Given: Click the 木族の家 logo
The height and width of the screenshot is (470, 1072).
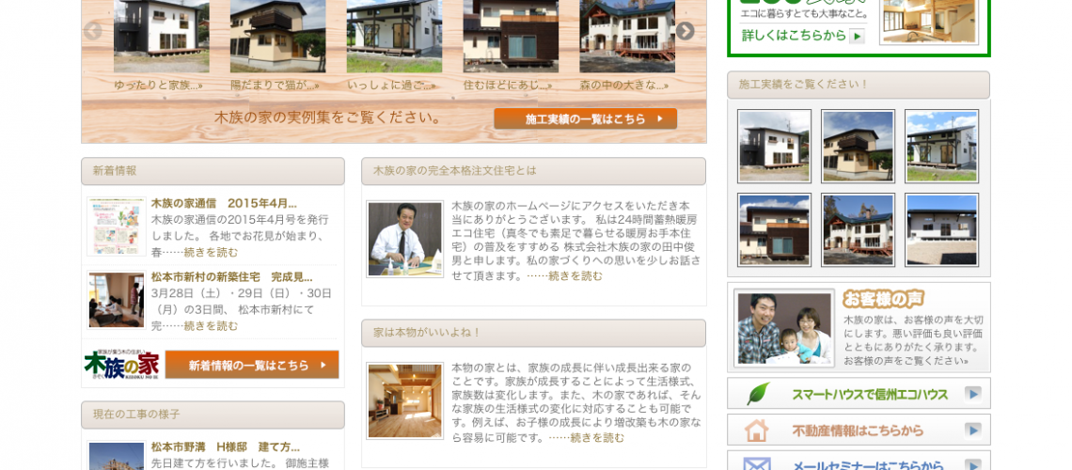Looking at the screenshot, I should tap(122, 364).
